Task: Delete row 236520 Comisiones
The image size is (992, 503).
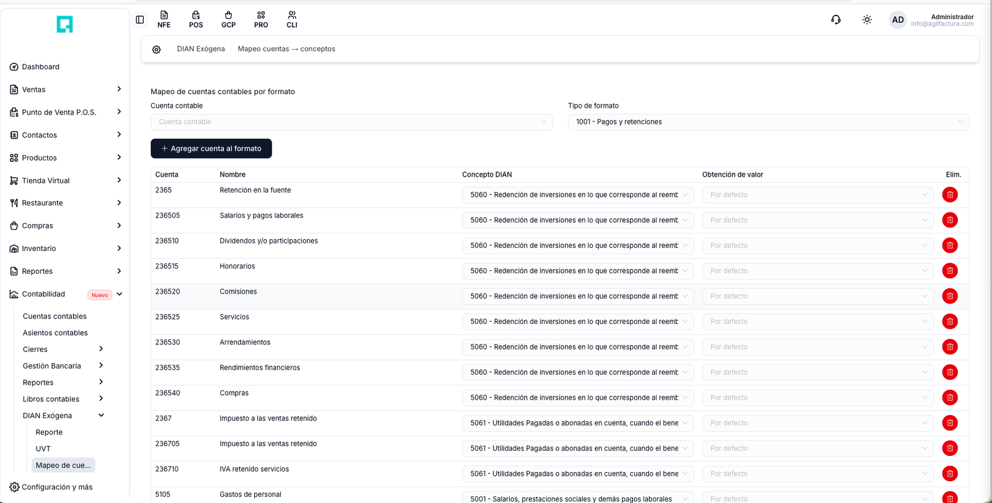Action: (x=950, y=296)
